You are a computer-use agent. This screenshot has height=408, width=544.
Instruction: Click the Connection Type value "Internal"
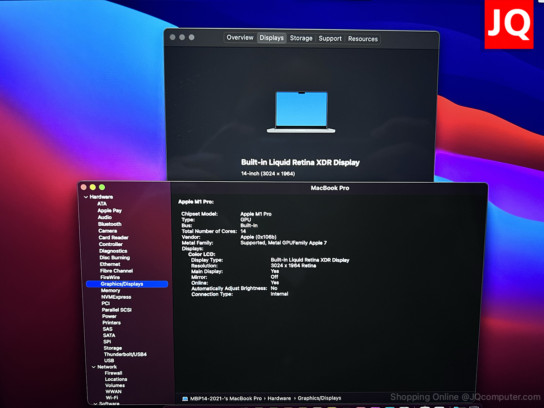pyautogui.click(x=279, y=294)
